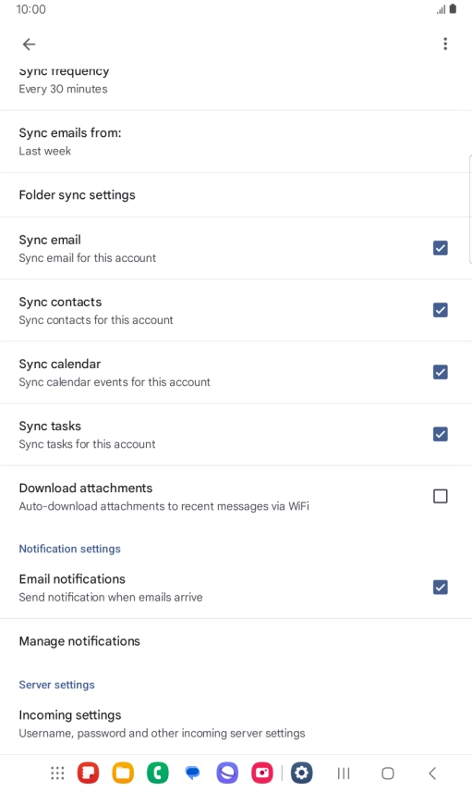The height and width of the screenshot is (792, 472).
Task: Open Folder sync settings
Action: (236, 195)
